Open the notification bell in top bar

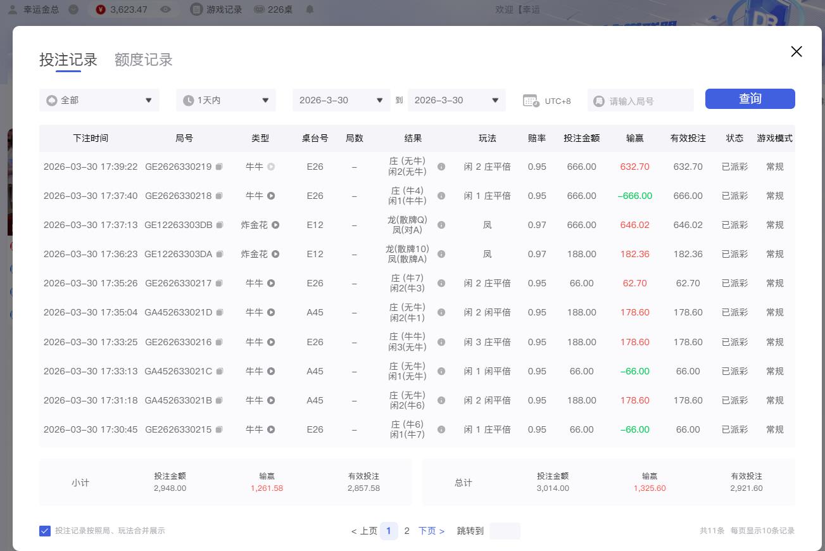coord(309,9)
